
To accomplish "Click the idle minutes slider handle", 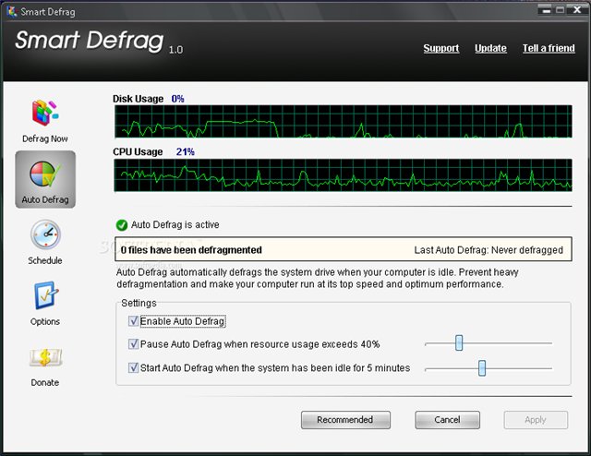I will tap(482, 368).
